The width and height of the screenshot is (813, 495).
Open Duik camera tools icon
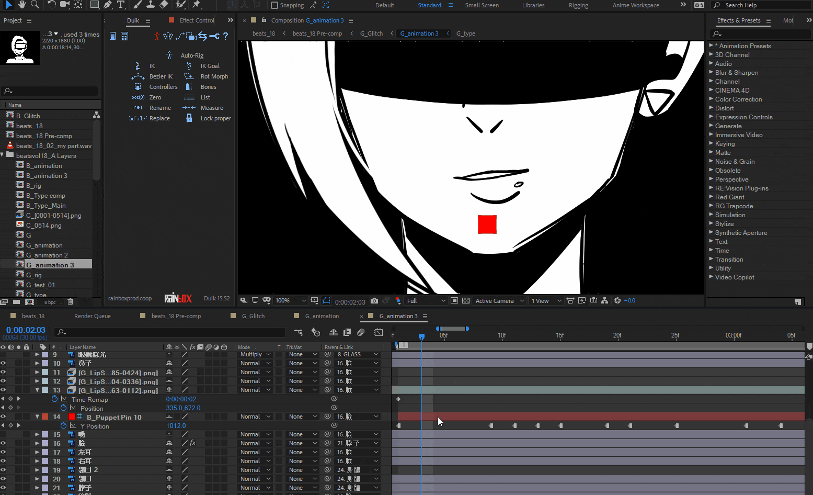(191, 36)
